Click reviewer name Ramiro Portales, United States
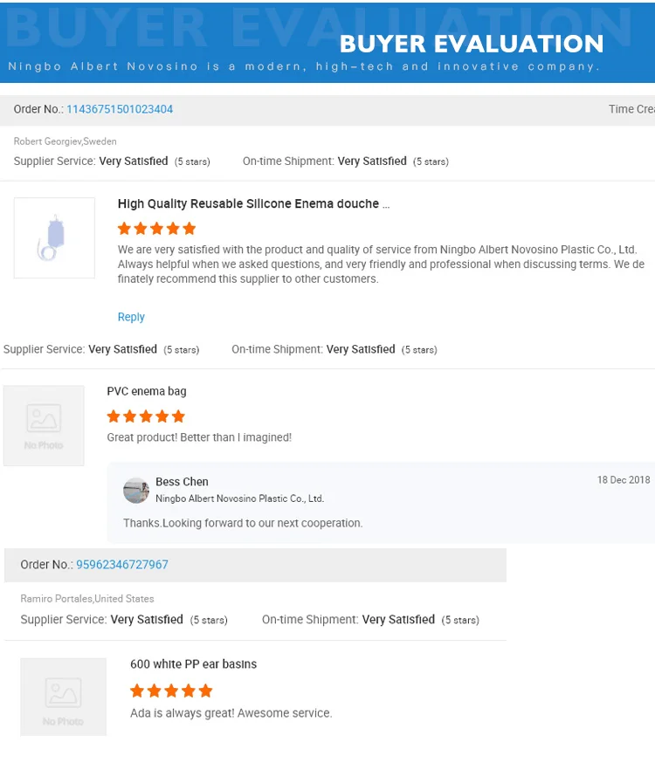 coord(87,599)
